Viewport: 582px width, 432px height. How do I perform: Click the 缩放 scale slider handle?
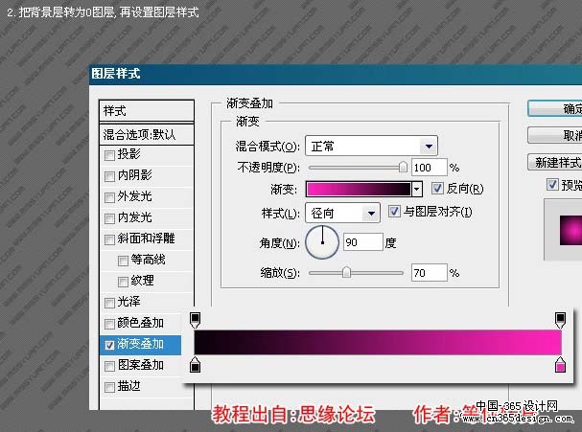click(x=346, y=273)
